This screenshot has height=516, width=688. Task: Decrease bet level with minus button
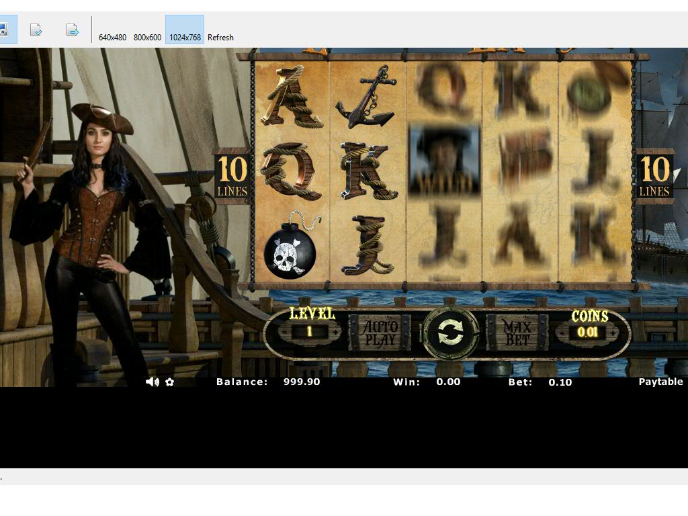point(282,332)
